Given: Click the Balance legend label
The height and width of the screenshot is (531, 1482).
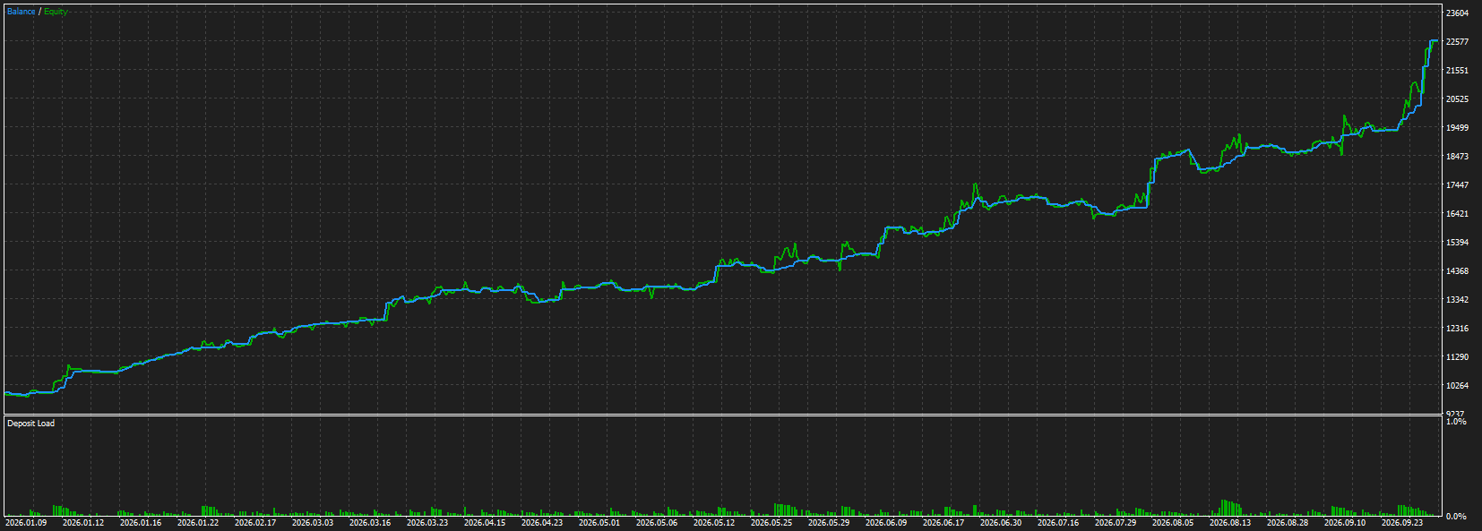Looking at the screenshot, I should pyautogui.click(x=22, y=12).
